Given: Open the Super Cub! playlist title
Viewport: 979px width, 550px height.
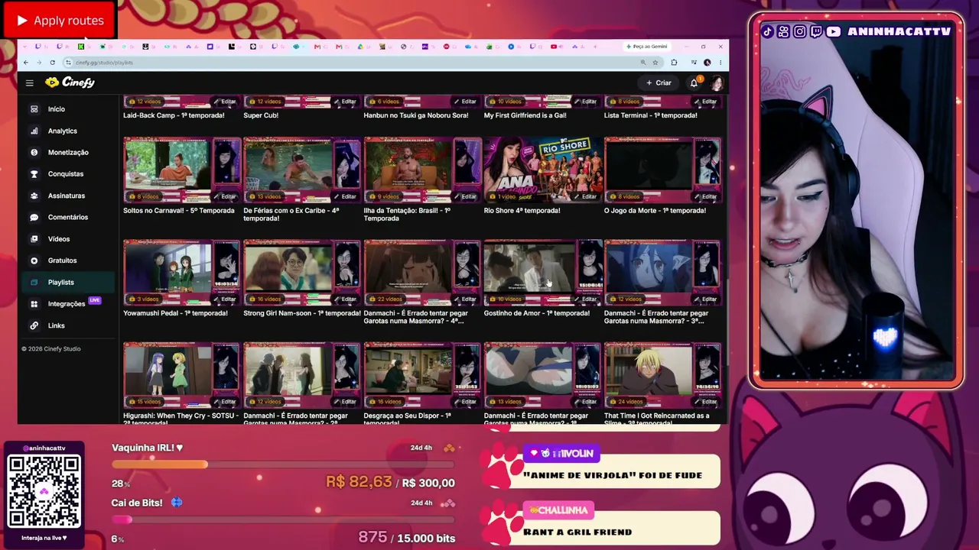Looking at the screenshot, I should (261, 115).
